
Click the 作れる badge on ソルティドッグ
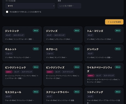click(x=118, y=92)
